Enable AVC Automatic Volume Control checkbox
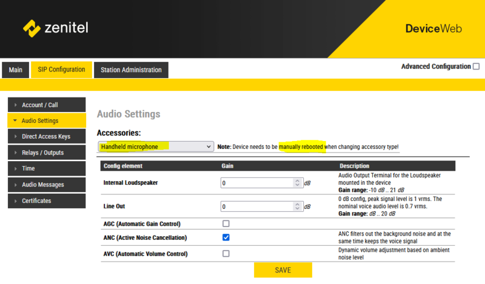Viewport: 485px width, 284px height. pyautogui.click(x=226, y=254)
